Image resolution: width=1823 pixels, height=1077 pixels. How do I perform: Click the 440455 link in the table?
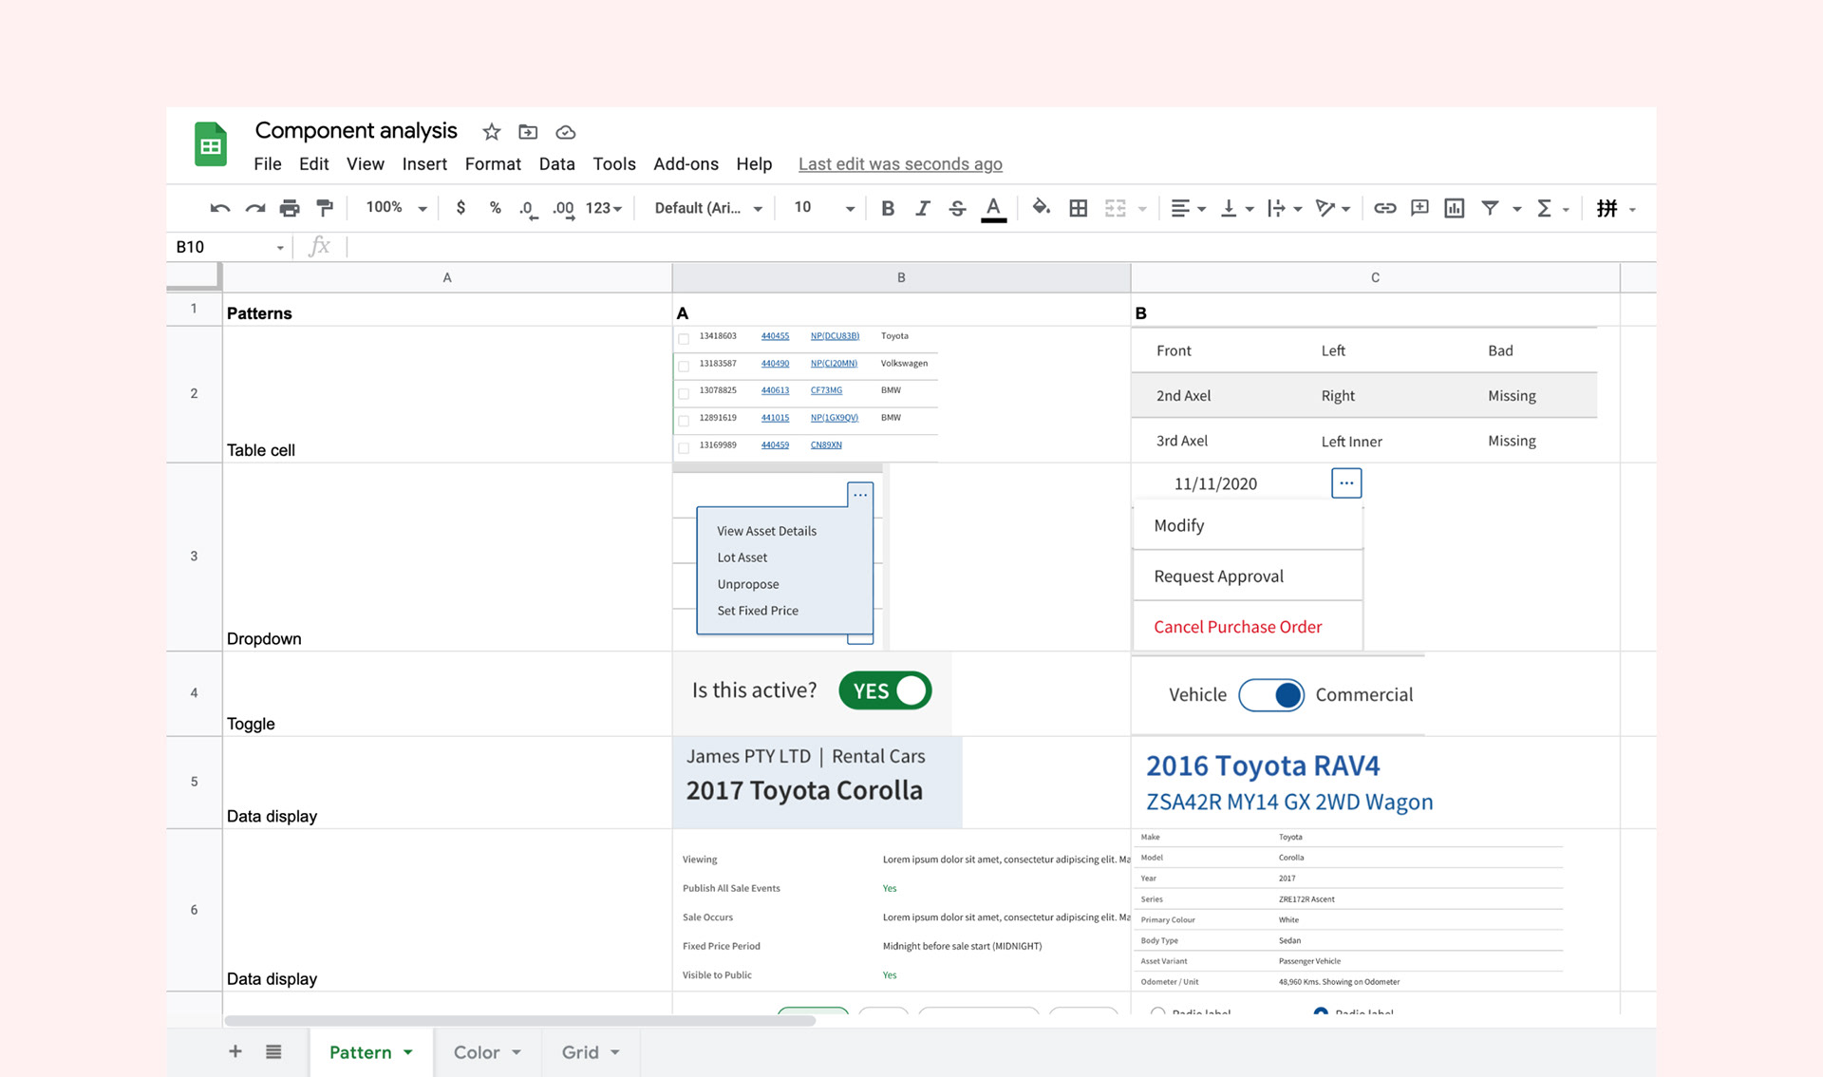coord(775,336)
